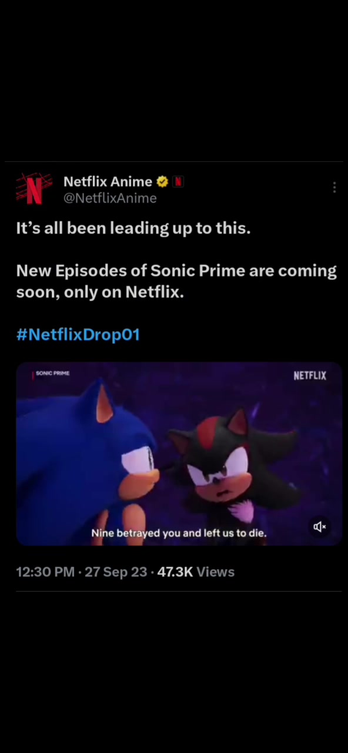The image size is (348, 753).
Task: Click the gold verified checkmark badge
Action: coord(162,182)
